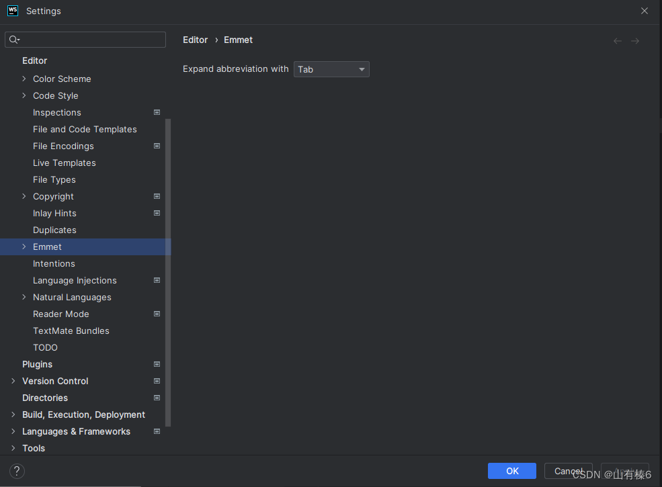Screen dimensions: 662x487
Task: Select Live Templates in the sidebar
Action: coord(64,163)
